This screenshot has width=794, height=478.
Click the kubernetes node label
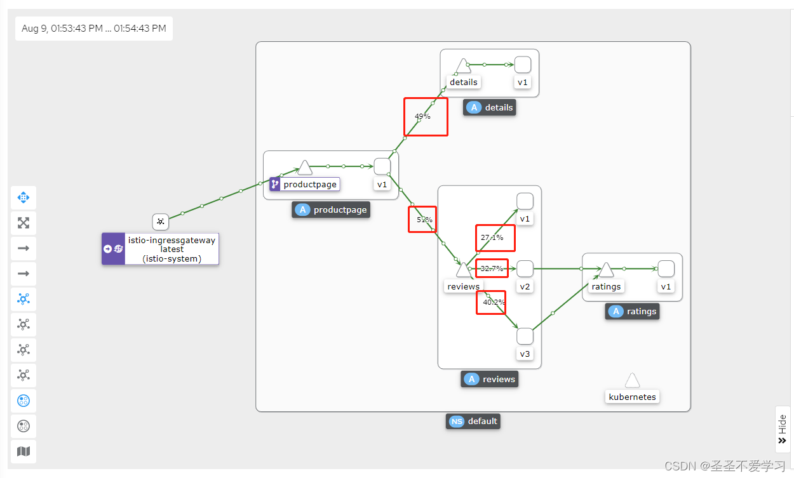pos(632,397)
